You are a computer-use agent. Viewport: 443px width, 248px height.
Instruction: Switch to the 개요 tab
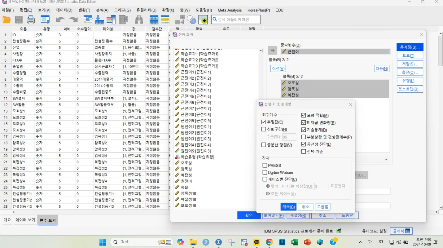(x=7, y=220)
